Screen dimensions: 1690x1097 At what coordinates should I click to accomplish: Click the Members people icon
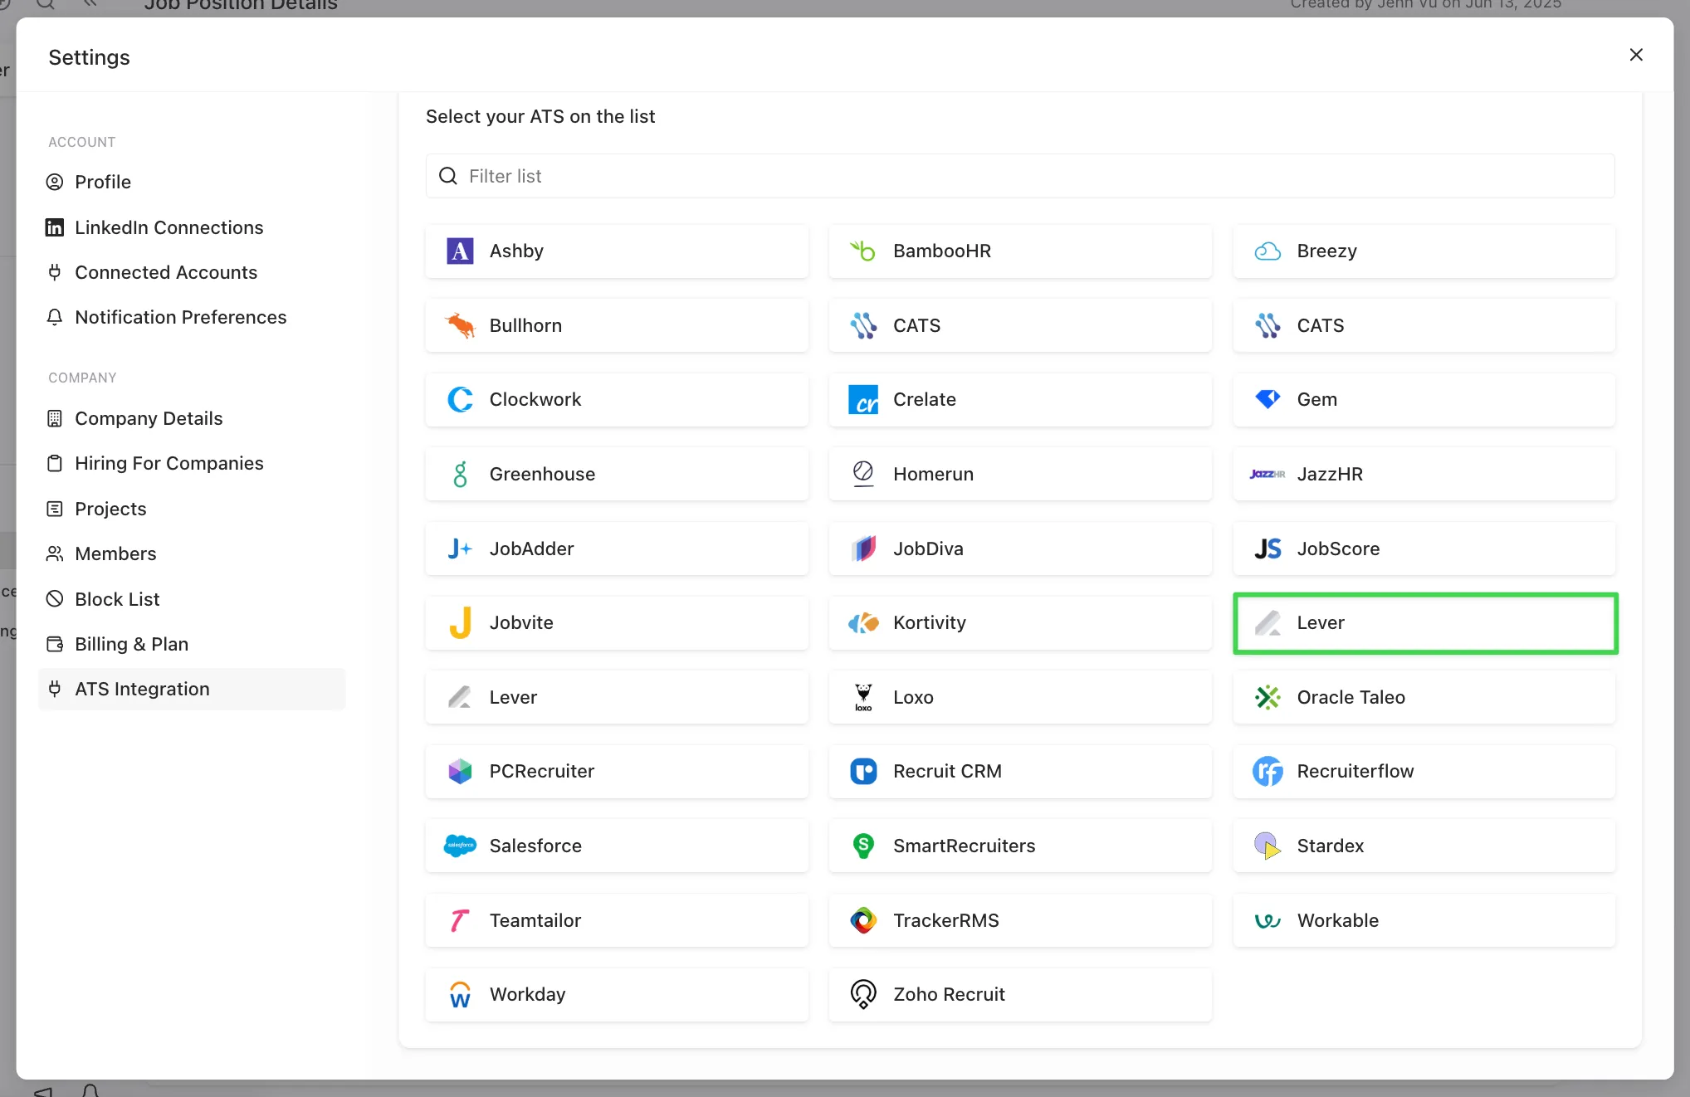click(55, 553)
